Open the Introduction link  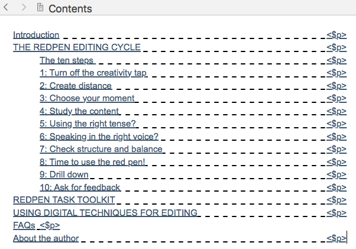coord(36,35)
